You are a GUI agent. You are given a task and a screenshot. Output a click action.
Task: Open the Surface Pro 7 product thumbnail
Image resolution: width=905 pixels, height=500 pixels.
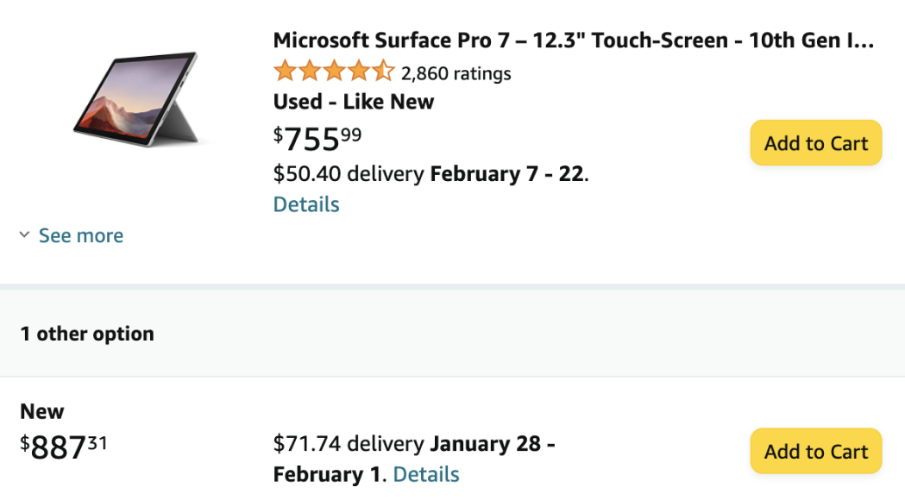(x=137, y=100)
